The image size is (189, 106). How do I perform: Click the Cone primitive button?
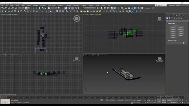pyautogui.click(x=180, y=27)
